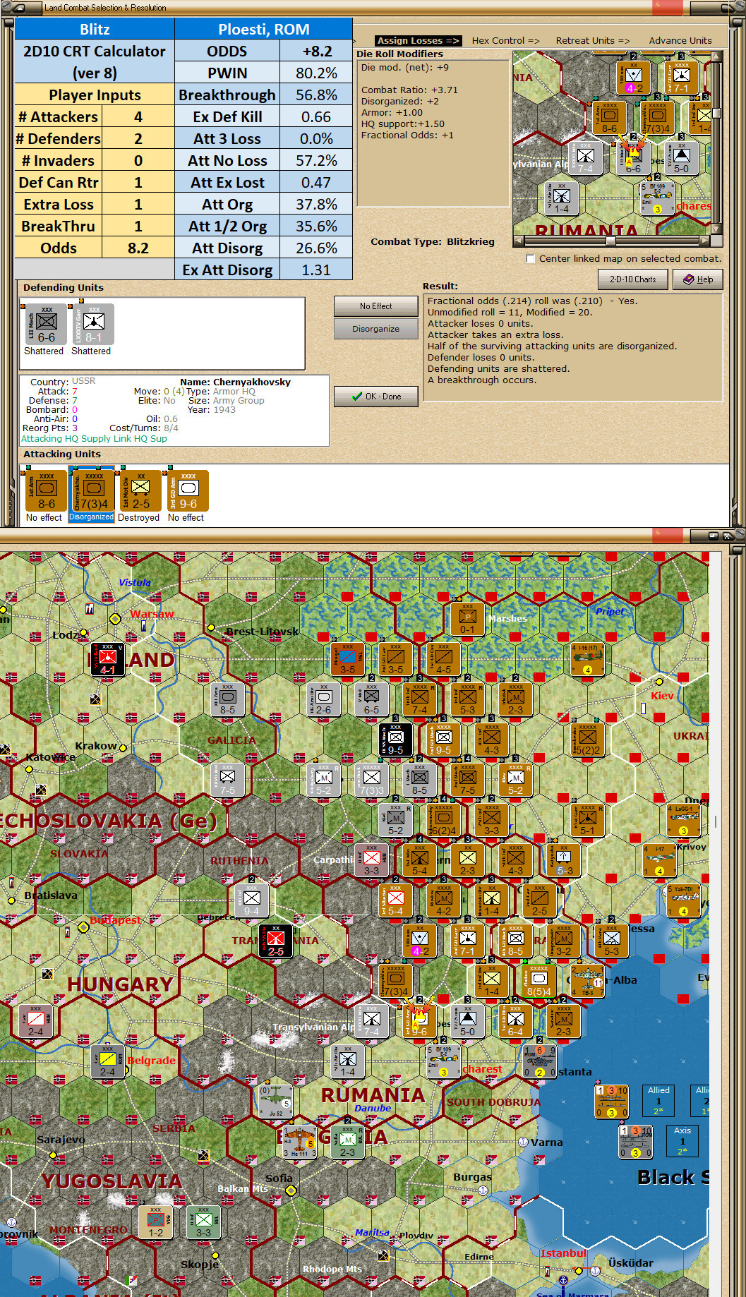Click the LaGG-1 fighter counter

tap(683, 819)
